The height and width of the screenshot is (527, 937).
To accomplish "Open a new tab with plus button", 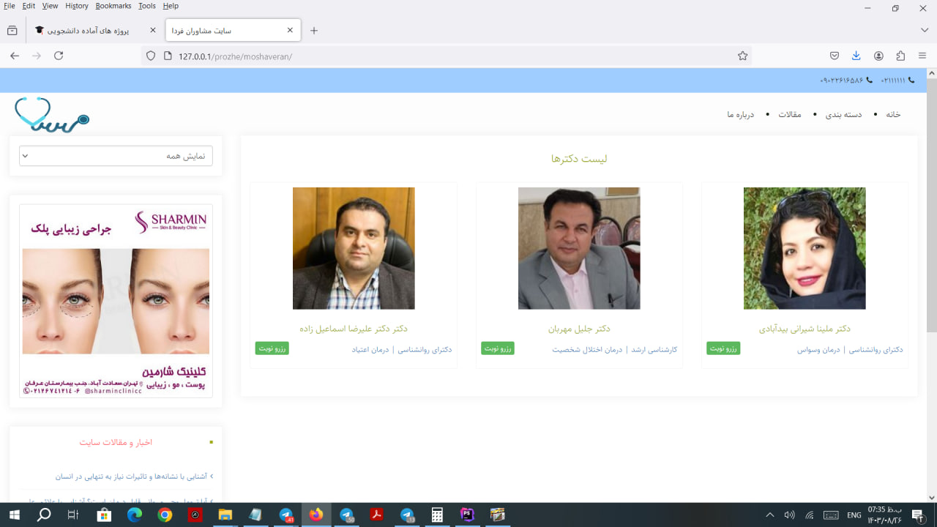I will 314,31.
